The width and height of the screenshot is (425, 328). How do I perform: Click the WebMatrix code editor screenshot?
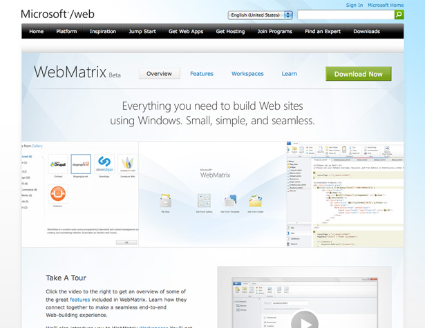(x=345, y=194)
